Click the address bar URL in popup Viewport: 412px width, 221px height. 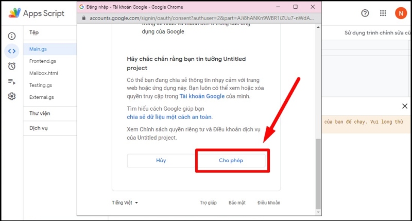click(201, 18)
